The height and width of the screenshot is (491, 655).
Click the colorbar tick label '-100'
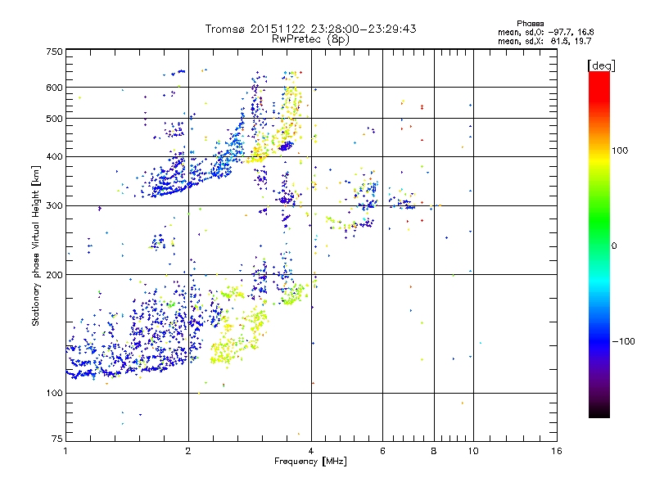624,341
